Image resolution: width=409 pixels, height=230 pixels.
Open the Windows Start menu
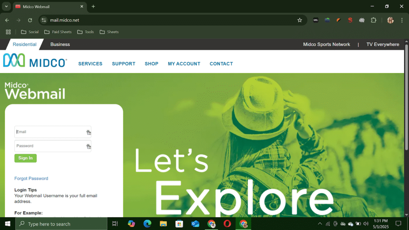pos(8,224)
